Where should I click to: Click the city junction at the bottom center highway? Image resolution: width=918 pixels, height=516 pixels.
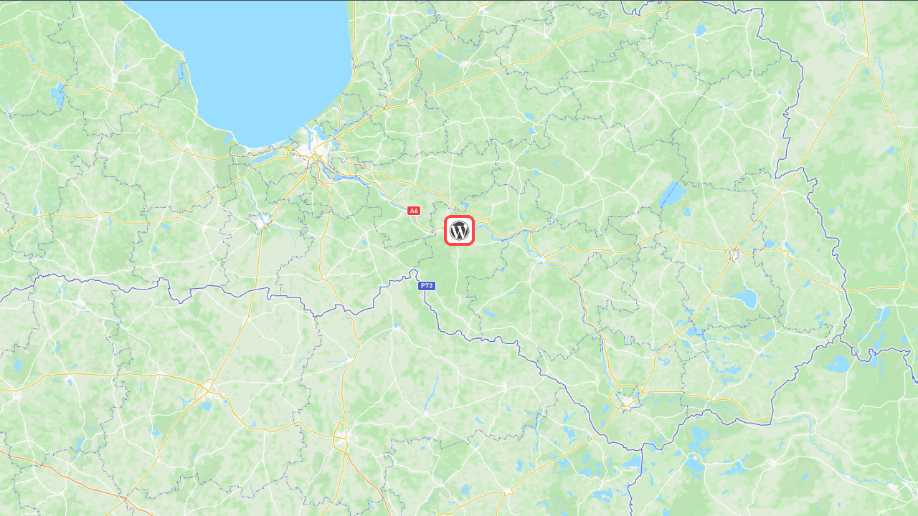(x=341, y=434)
